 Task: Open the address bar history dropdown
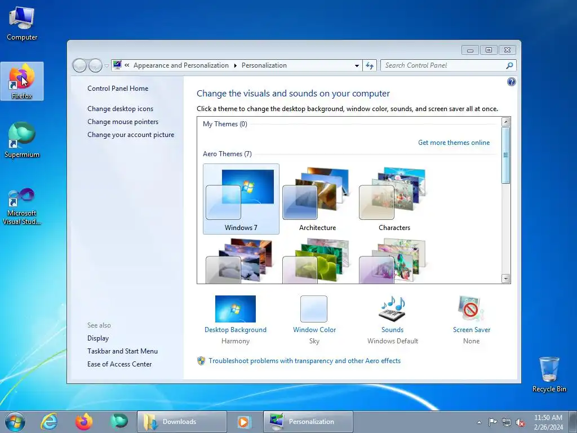tap(357, 65)
